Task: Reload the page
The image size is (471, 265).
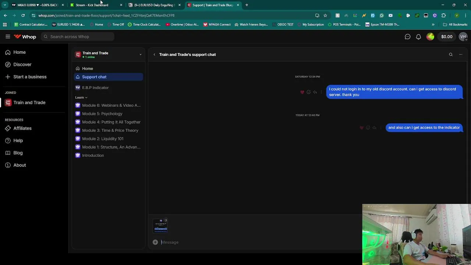Action: 23,15
